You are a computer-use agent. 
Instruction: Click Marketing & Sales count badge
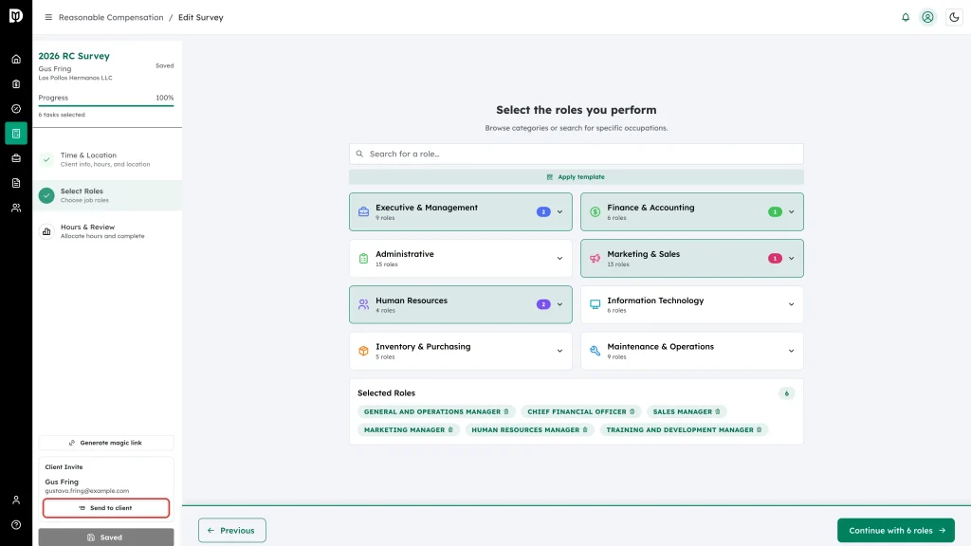pos(775,258)
